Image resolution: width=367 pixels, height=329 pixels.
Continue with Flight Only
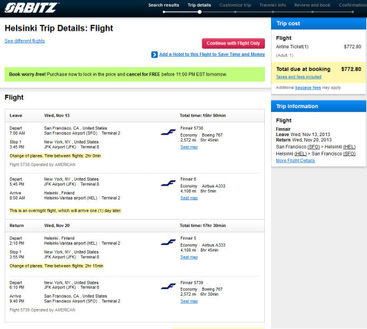(x=234, y=43)
